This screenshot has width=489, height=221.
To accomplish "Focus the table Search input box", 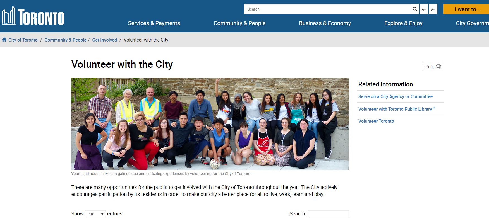I will [328, 214].
